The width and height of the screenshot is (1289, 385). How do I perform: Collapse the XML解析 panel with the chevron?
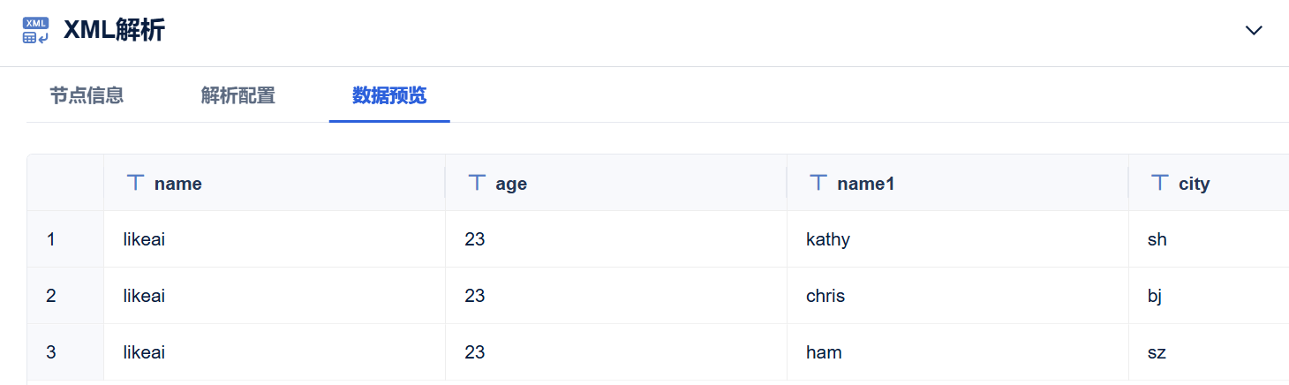click(x=1254, y=30)
